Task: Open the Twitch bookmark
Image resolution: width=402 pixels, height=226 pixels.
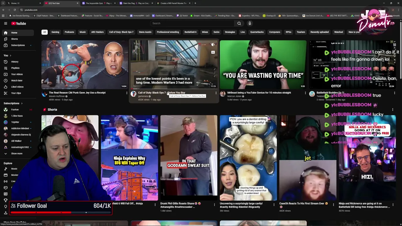Action: coord(182,15)
